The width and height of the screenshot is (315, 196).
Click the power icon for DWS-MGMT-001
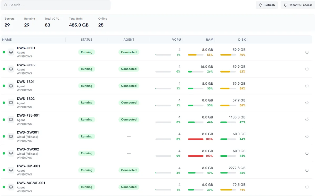coord(307,187)
